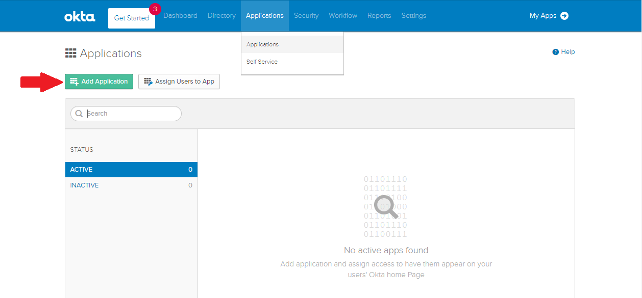Select Applications in the dropdown submenu
The height and width of the screenshot is (298, 642).
[292, 44]
